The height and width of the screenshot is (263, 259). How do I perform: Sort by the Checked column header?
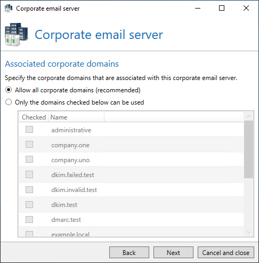[x=34, y=117]
